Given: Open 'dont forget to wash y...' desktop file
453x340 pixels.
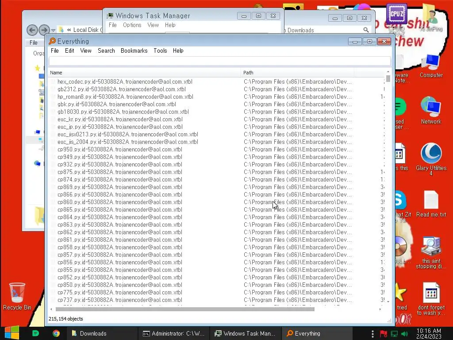Looking at the screenshot, I should click(431, 299).
